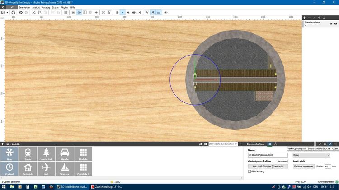The height and width of the screenshot is (190, 339).
Task: Undo the last action
Action: pyautogui.click(x=20, y=13)
